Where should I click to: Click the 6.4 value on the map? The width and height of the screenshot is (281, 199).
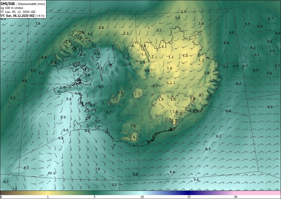point(128,65)
